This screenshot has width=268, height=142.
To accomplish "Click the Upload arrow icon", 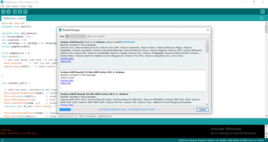I will click(8, 11).
